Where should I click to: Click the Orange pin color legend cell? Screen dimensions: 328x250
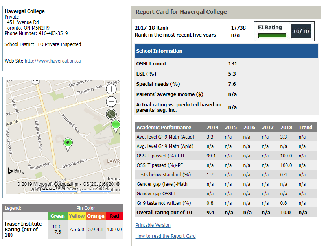(96, 216)
